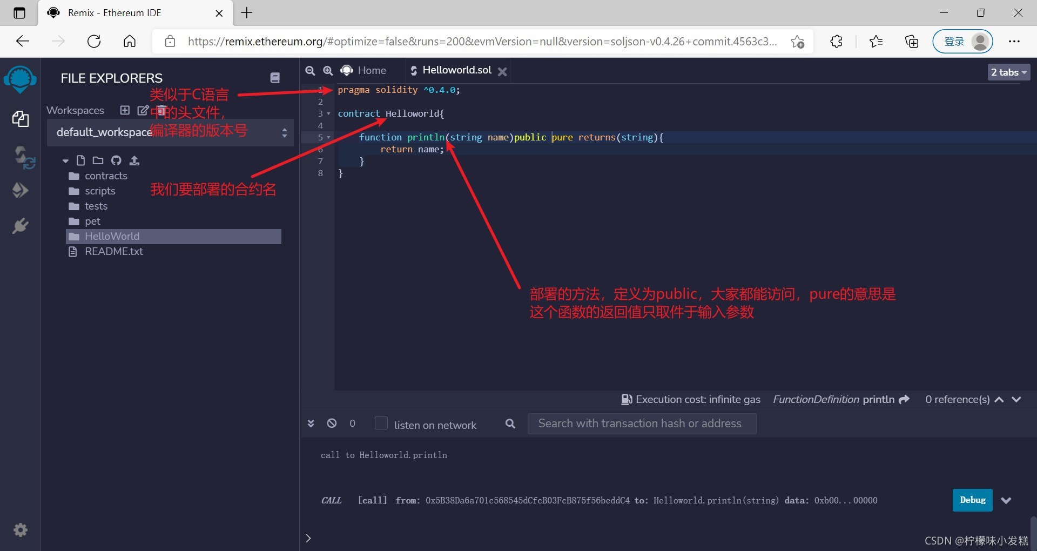
Task: Open browser Collections
Action: click(x=912, y=41)
